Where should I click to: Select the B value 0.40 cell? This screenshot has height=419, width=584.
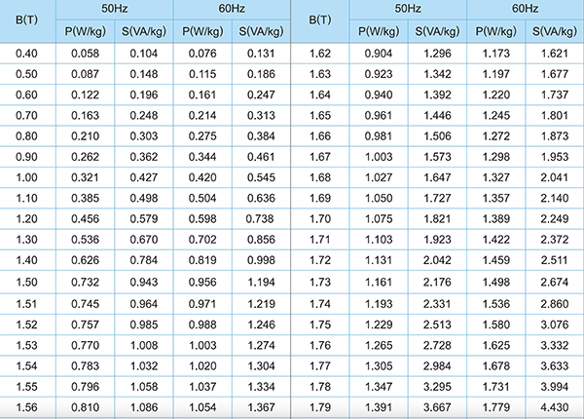pyautogui.click(x=27, y=54)
